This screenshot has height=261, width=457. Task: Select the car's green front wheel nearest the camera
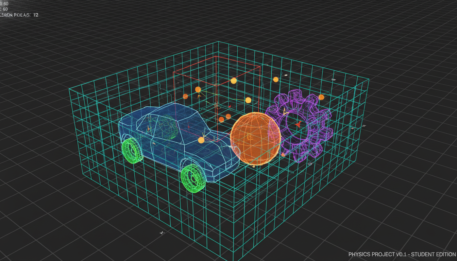193,178
